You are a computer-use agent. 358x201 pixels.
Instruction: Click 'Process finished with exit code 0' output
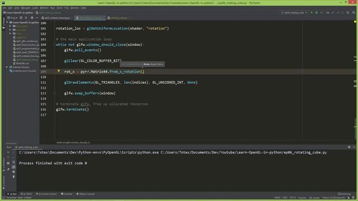pyautogui.click(x=53, y=163)
